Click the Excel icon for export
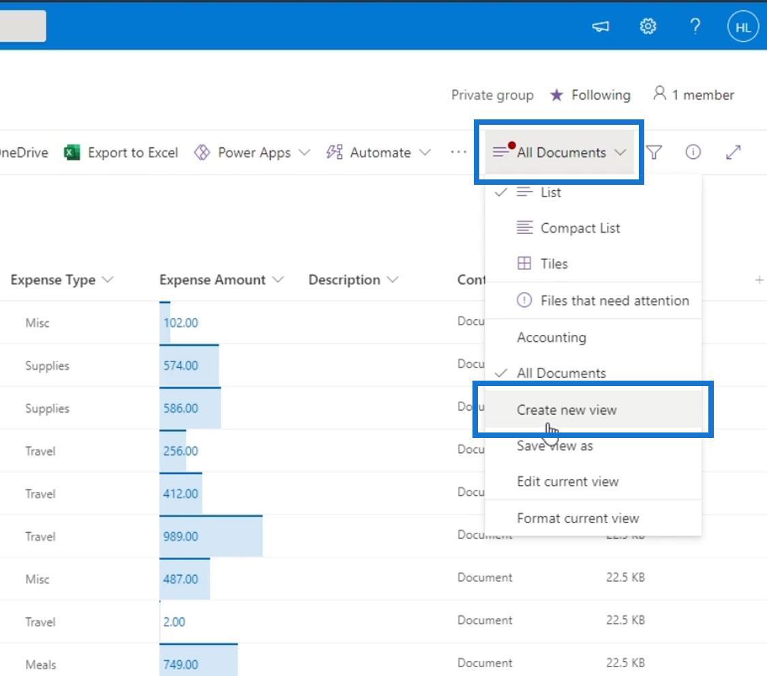Viewport: 767px width, 676px height. pyautogui.click(x=72, y=152)
